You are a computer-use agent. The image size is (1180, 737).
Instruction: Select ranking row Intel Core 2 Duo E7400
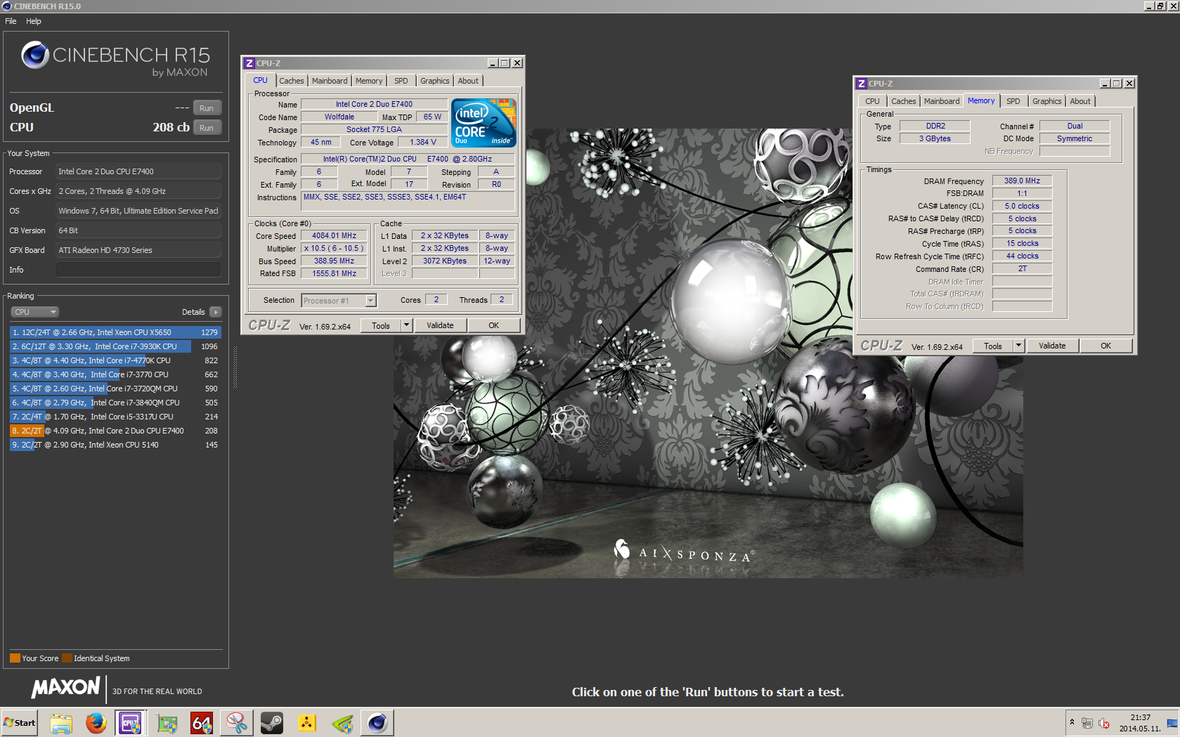(x=115, y=431)
